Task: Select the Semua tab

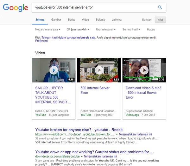Action: [40, 20]
